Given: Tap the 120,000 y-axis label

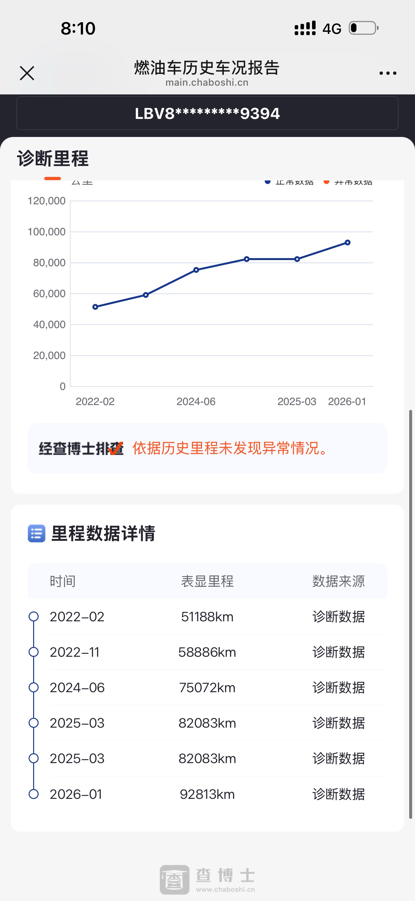Looking at the screenshot, I should click(x=46, y=201).
